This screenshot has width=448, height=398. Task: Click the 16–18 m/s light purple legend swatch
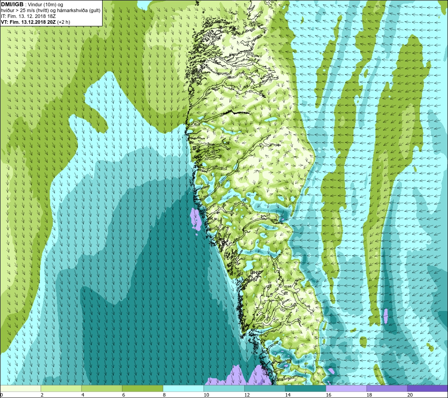point(346,388)
